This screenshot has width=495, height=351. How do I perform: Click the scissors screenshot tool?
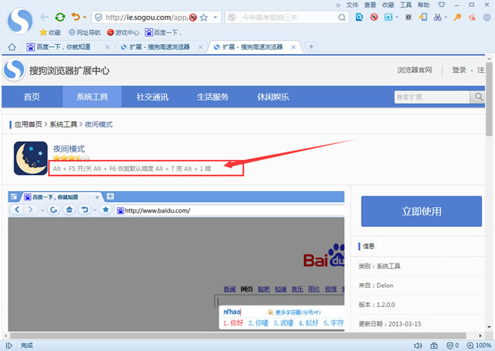tap(438, 17)
